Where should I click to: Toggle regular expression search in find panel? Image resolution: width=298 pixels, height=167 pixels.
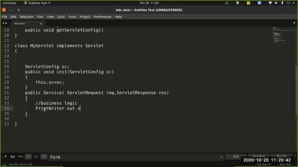(x=5, y=157)
